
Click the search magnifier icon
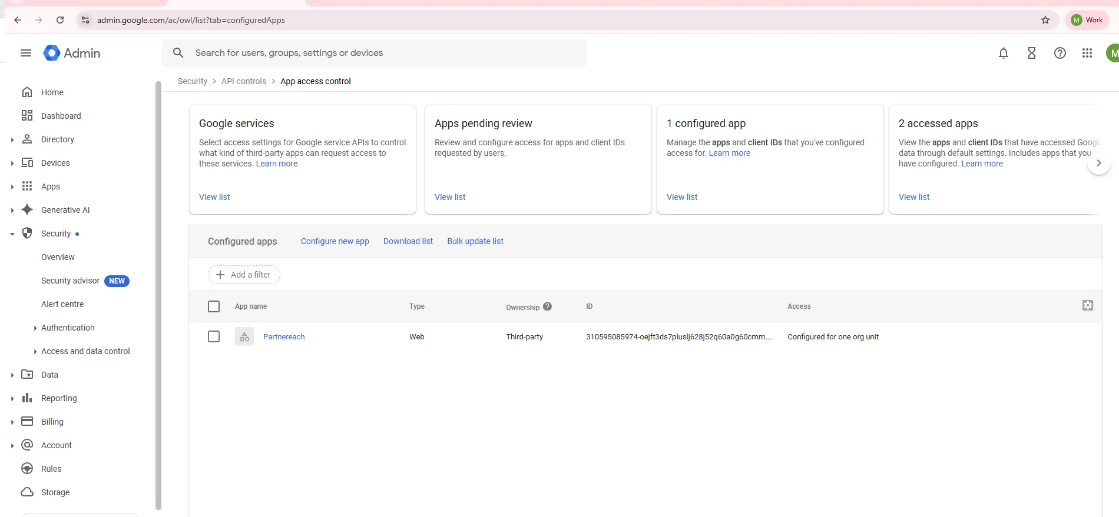click(178, 53)
